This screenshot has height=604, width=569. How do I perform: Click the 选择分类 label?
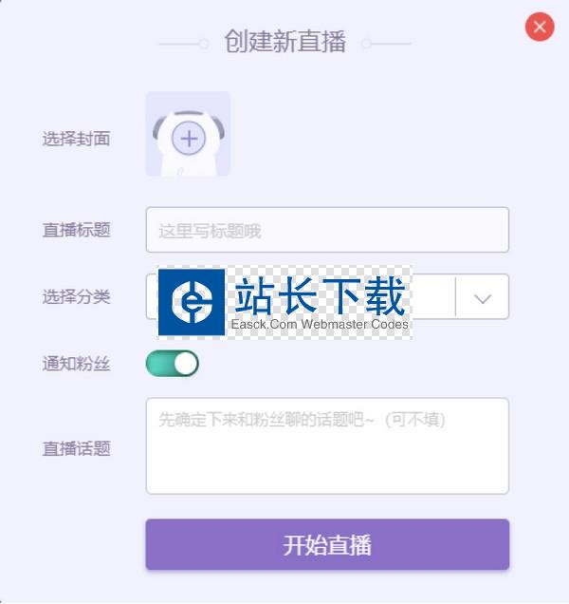[76, 297]
